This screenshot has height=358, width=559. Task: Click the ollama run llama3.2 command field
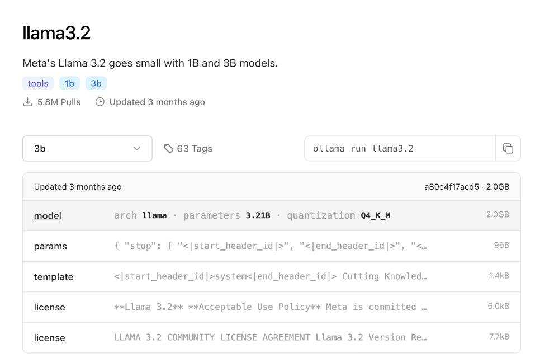point(400,148)
